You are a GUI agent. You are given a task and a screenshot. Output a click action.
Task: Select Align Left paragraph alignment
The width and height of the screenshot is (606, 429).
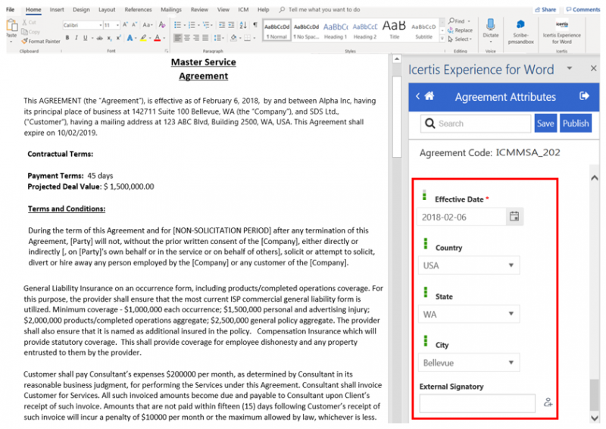[178, 38]
